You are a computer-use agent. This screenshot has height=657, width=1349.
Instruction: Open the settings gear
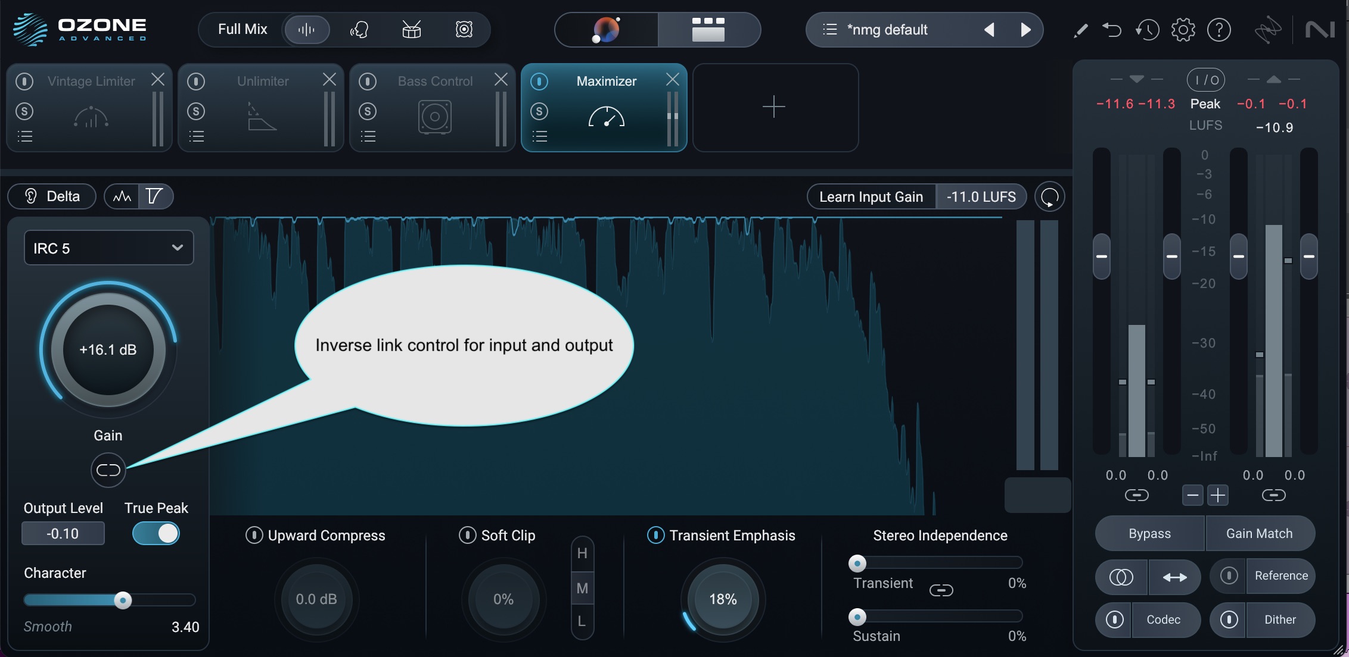click(1183, 30)
